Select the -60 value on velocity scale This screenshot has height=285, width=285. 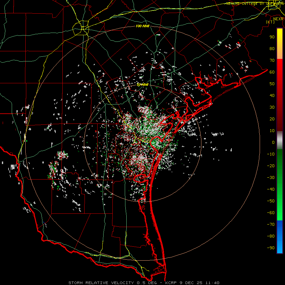(271, 213)
